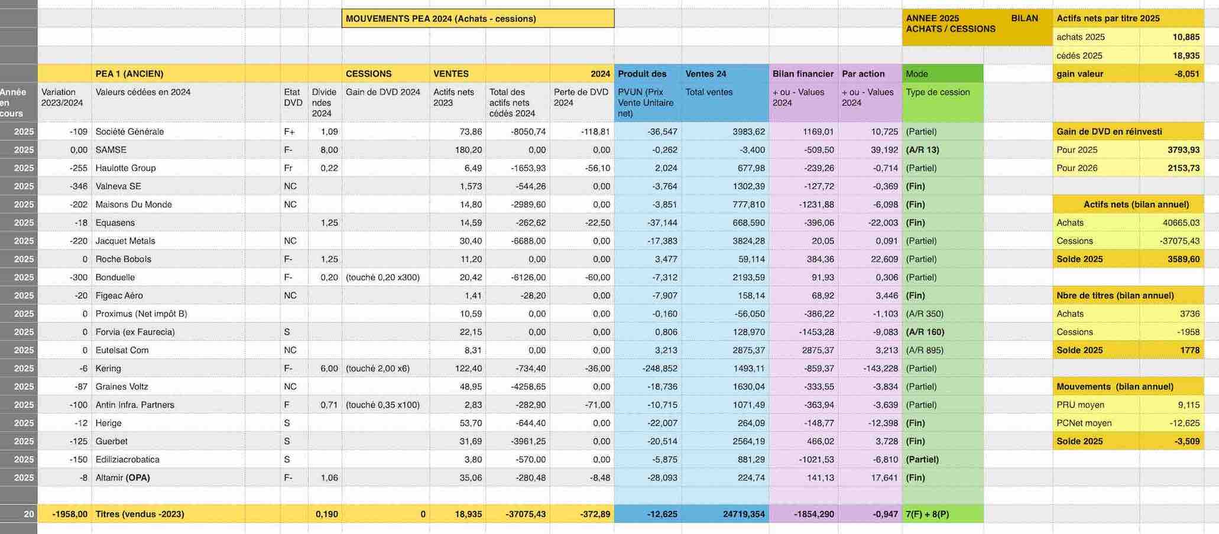Image resolution: width=1219 pixels, height=534 pixels.
Task: Click the 'Altamir (OPA)' cell
Action: [168, 478]
